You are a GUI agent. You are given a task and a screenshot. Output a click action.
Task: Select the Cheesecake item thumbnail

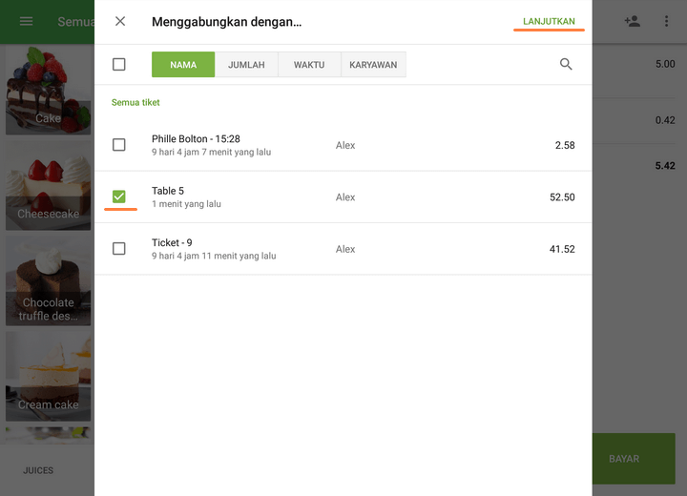coord(48,186)
